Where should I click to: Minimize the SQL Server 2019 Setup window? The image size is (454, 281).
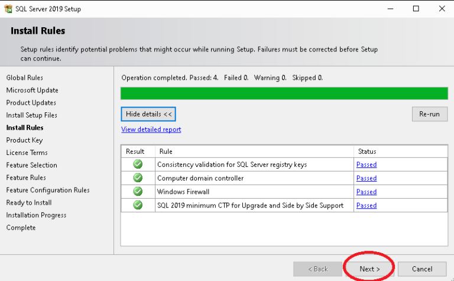390,9
